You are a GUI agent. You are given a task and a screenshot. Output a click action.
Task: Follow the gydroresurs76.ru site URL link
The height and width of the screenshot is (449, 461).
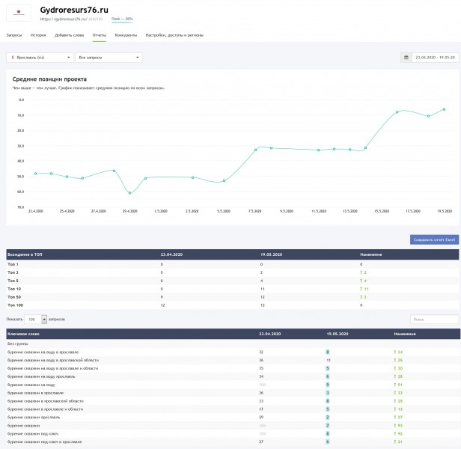[x=64, y=19]
